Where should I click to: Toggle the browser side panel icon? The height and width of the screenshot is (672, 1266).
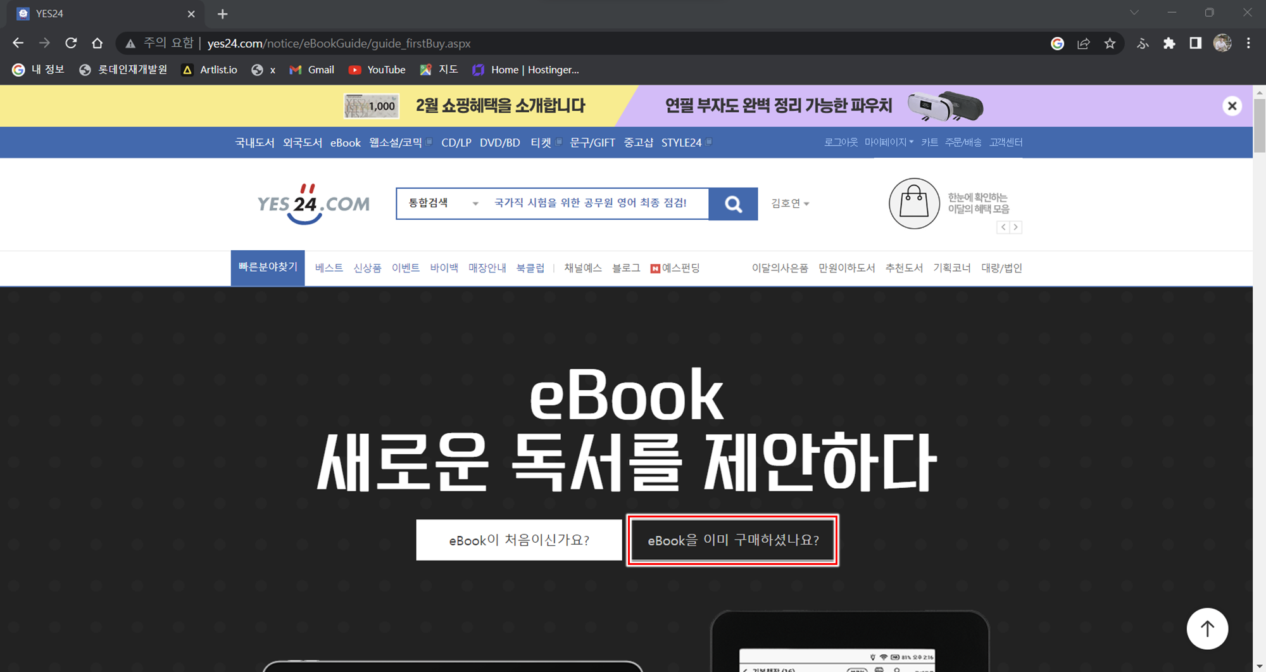pyautogui.click(x=1195, y=43)
